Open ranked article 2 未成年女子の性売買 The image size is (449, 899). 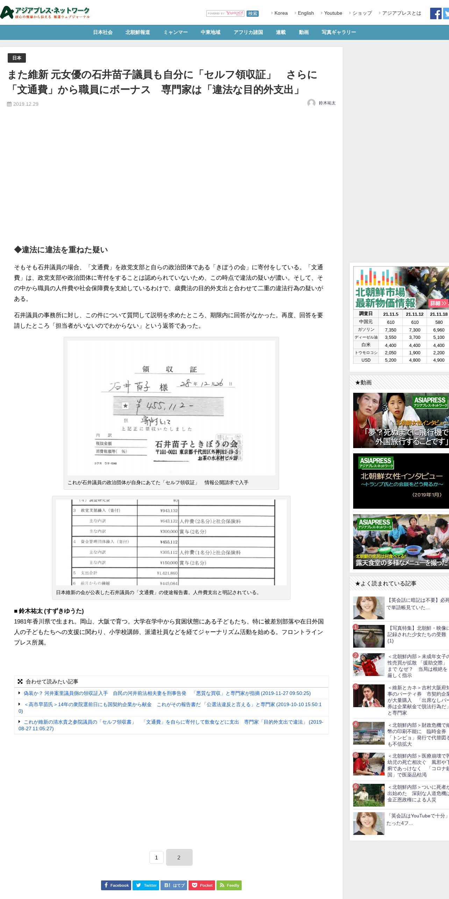pyautogui.click(x=418, y=666)
